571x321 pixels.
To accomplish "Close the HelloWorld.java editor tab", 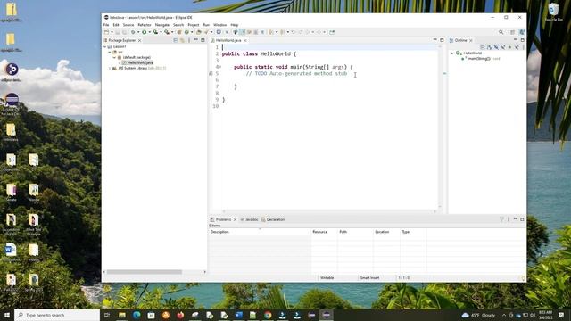I will [245, 40].
